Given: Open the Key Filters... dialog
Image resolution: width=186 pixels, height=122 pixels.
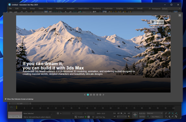Looking at the screenshot, I should 156,117.
